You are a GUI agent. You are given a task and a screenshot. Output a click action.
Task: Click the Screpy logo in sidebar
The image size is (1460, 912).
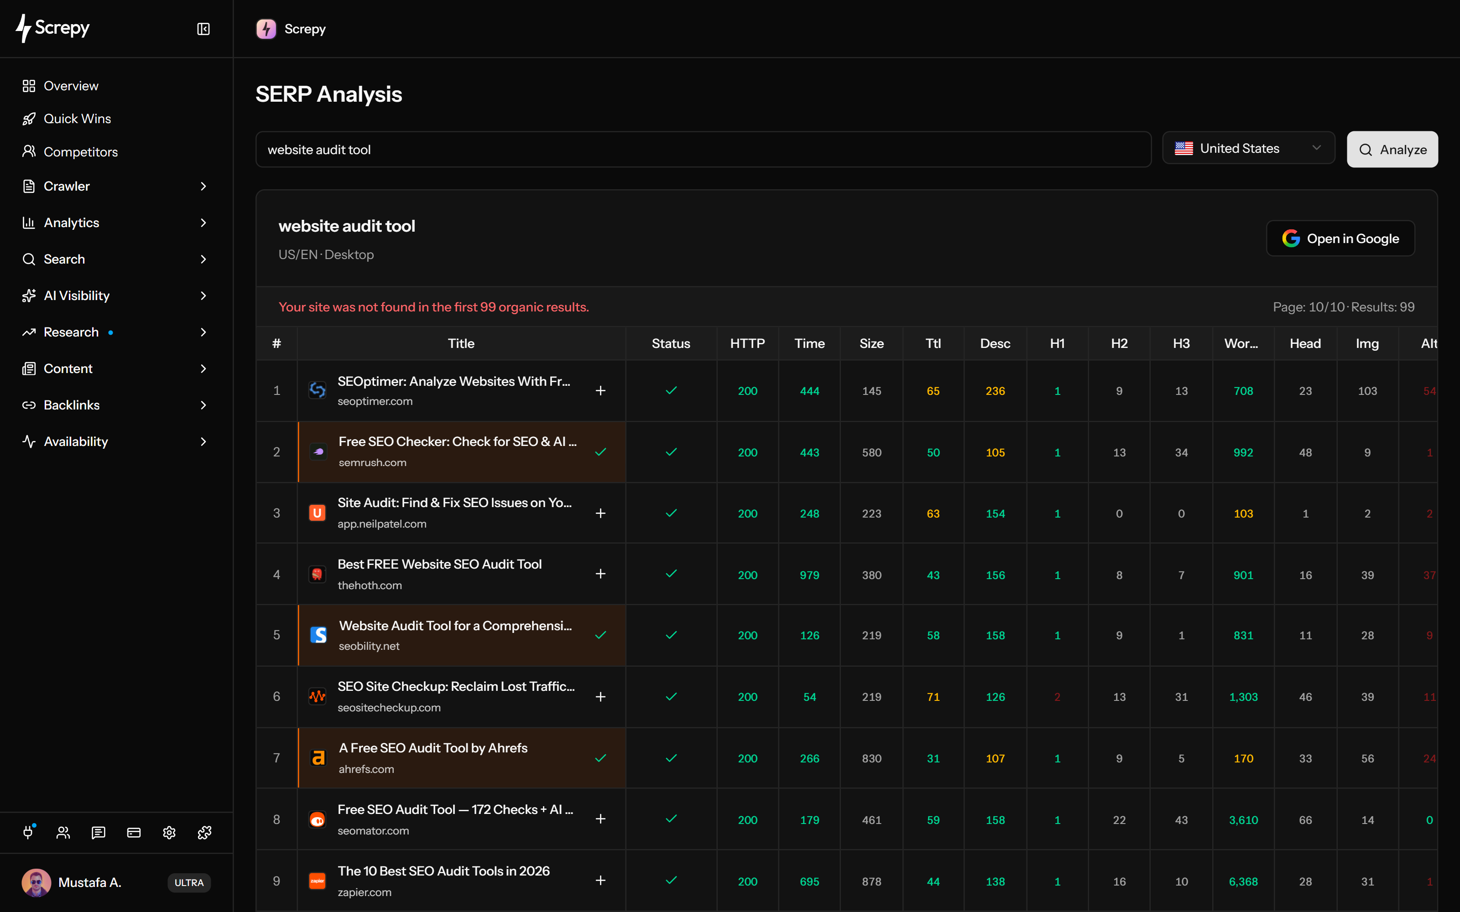coord(53,28)
